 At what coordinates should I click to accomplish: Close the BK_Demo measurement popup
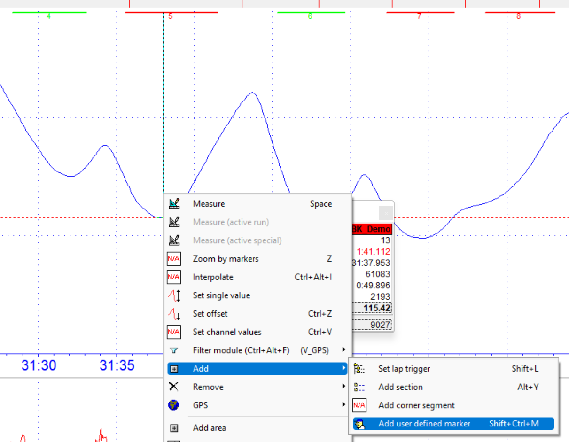click(386, 214)
